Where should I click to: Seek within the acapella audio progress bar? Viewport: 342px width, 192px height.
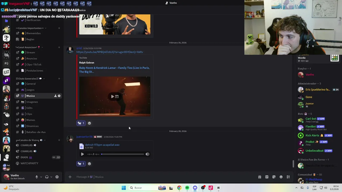pos(122,154)
